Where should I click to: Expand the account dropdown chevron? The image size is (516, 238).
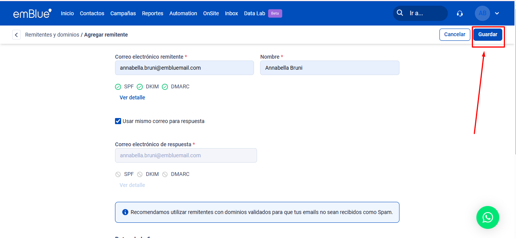click(497, 13)
